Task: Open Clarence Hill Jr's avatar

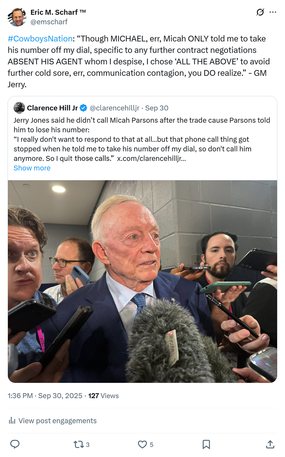Action: pyautogui.click(x=19, y=108)
